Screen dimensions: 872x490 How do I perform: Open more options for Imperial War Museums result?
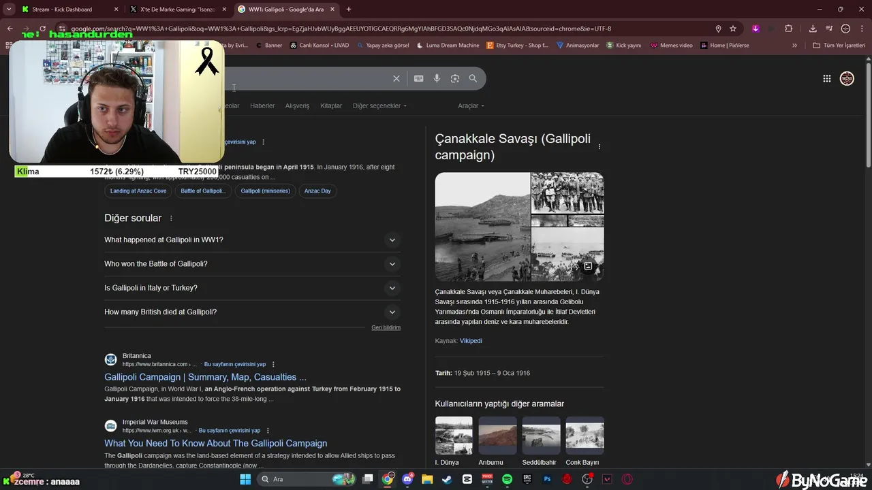[x=268, y=430]
